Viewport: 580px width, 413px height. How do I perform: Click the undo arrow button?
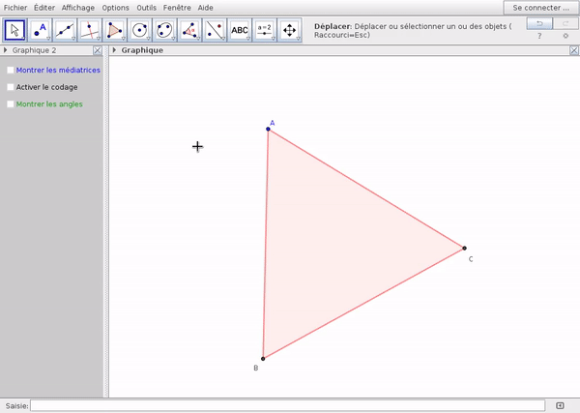point(539,23)
